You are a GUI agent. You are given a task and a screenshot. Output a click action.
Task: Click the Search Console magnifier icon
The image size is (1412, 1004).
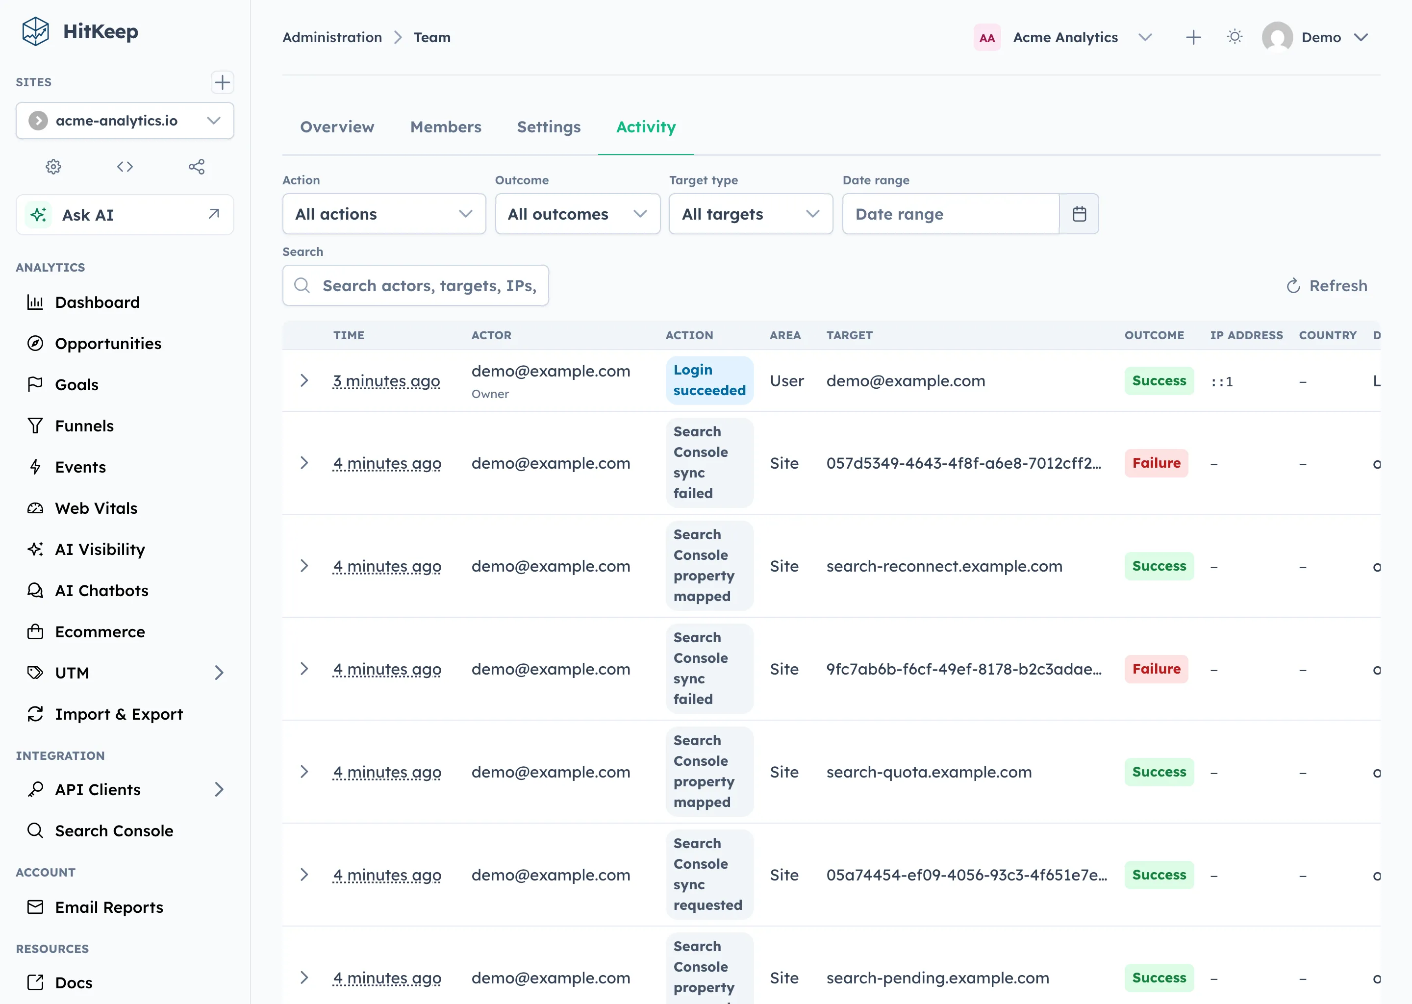tap(35, 830)
